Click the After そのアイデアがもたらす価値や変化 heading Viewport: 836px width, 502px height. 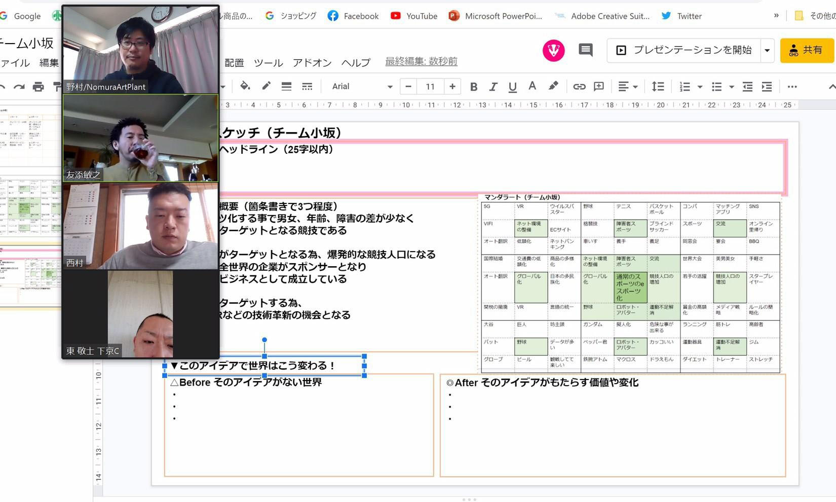tap(542, 383)
